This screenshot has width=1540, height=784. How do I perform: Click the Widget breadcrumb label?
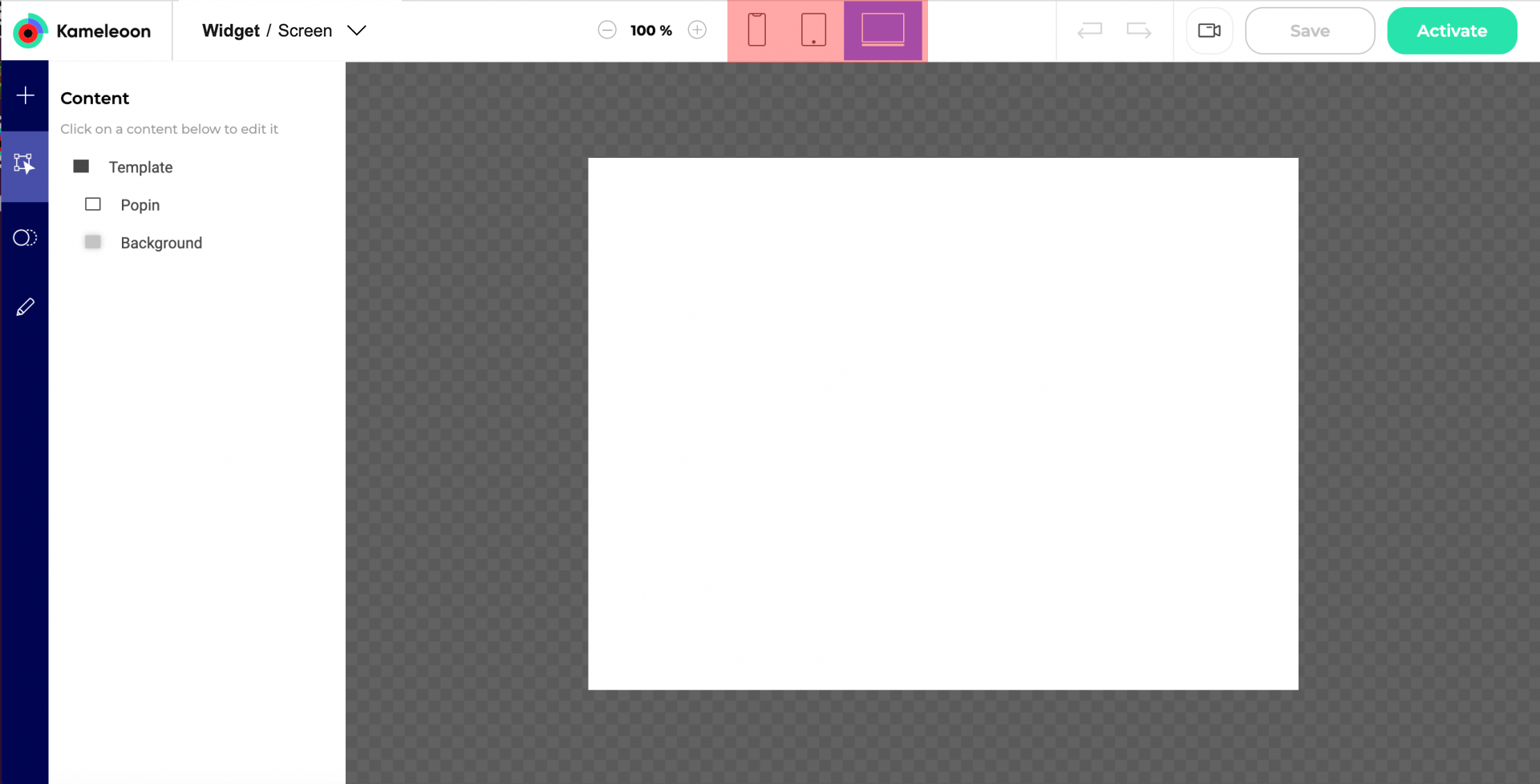point(230,30)
